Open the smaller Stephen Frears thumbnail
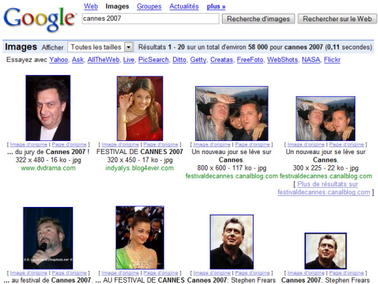Image resolution: width=378 pixels, height=284 pixels. point(326,251)
